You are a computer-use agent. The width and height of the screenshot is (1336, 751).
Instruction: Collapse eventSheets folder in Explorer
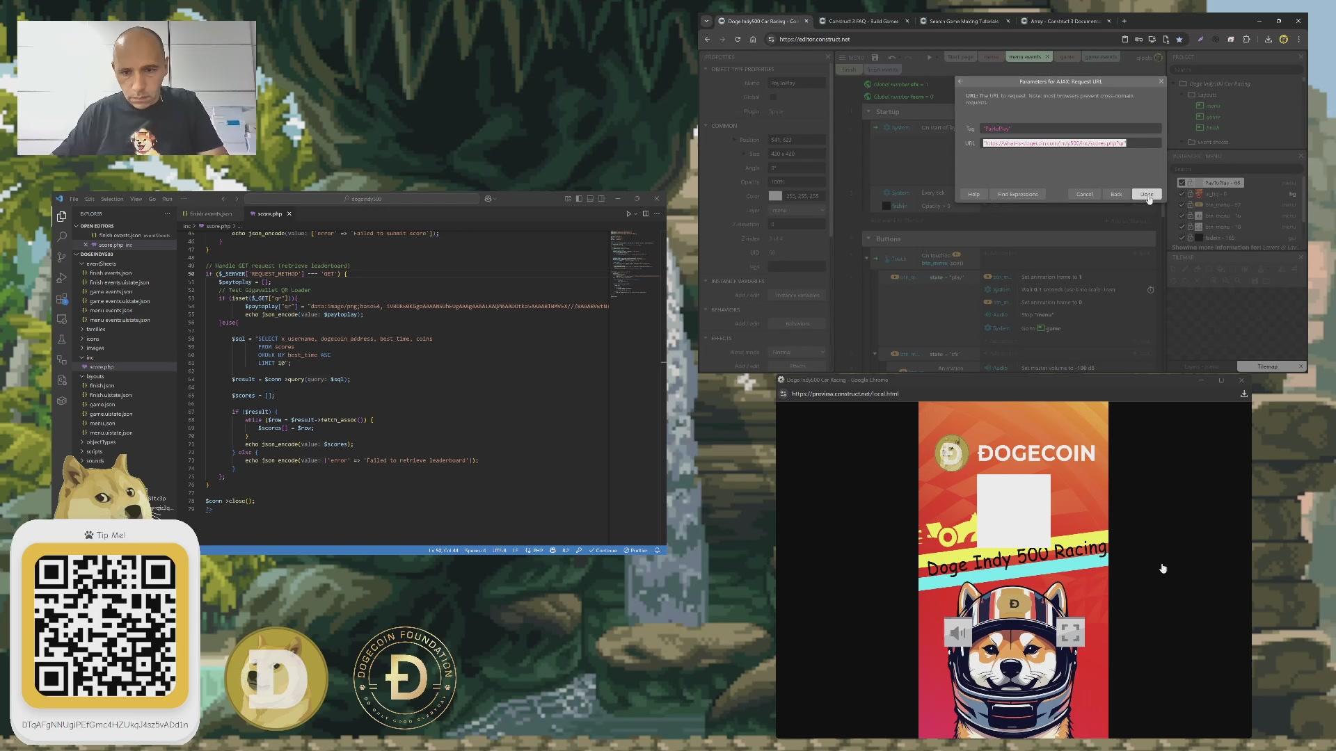(97, 264)
